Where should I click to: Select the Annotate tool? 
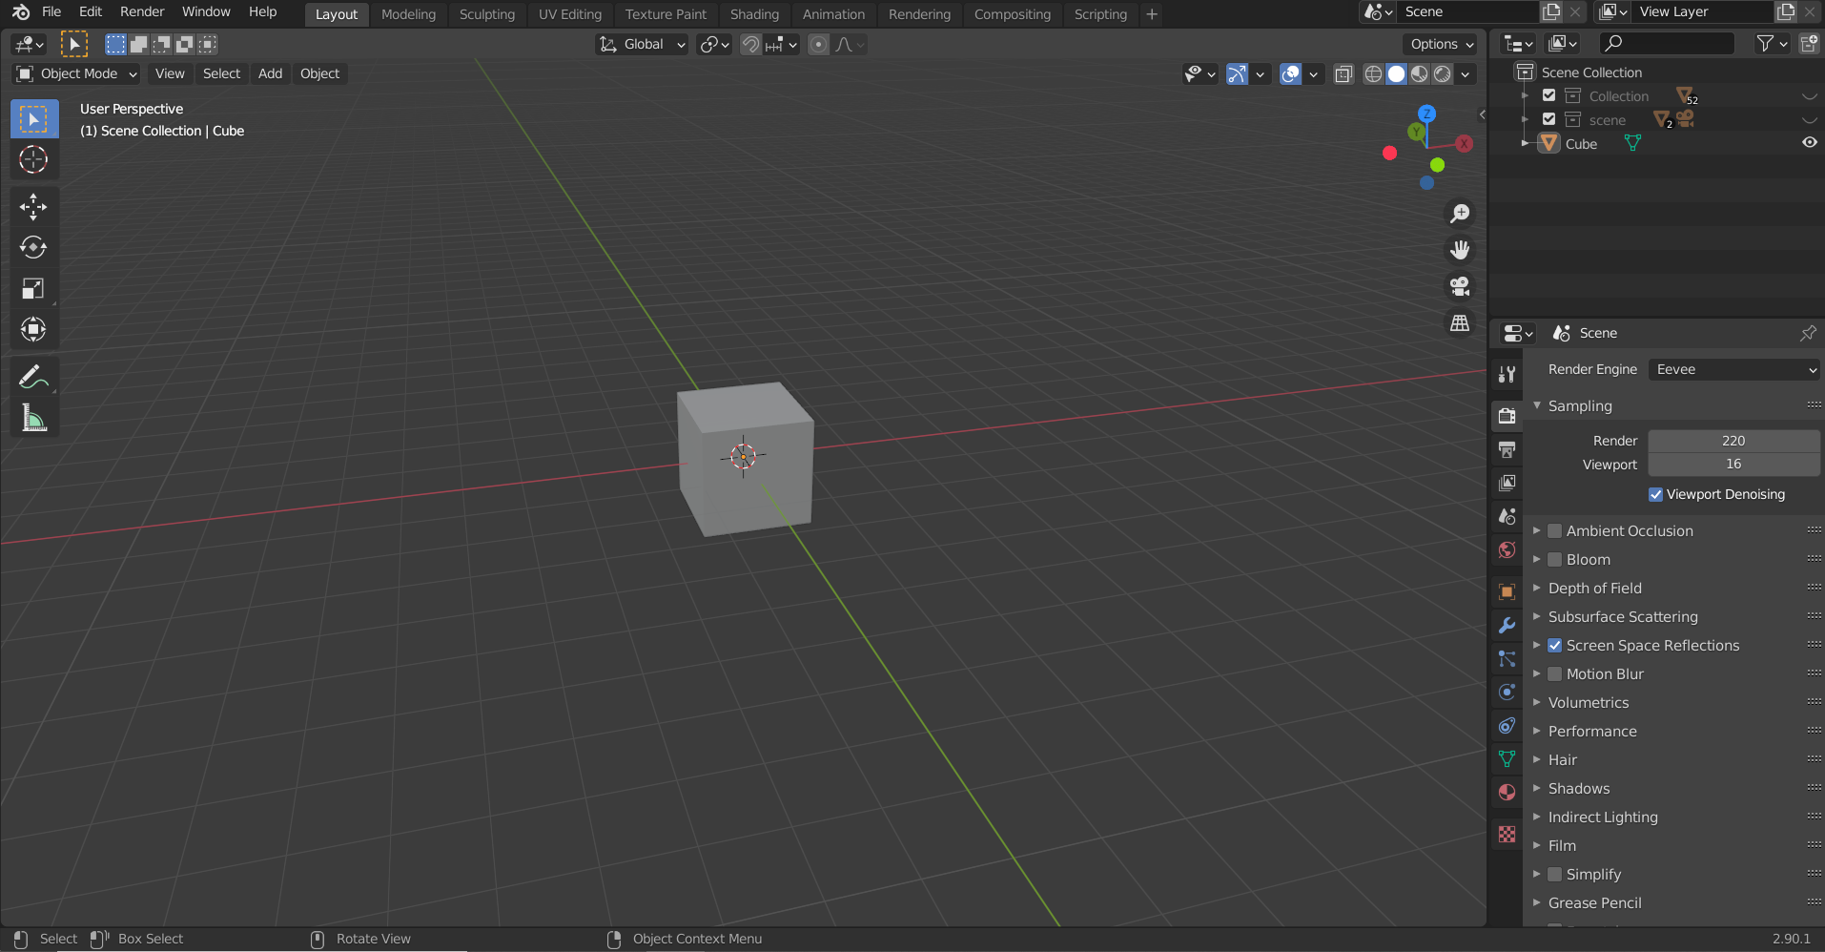[33, 378]
